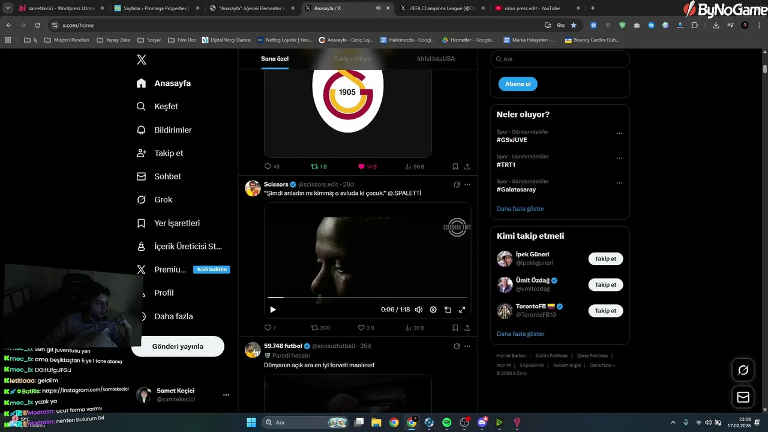Open Windows Start menu

pyautogui.click(x=251, y=422)
